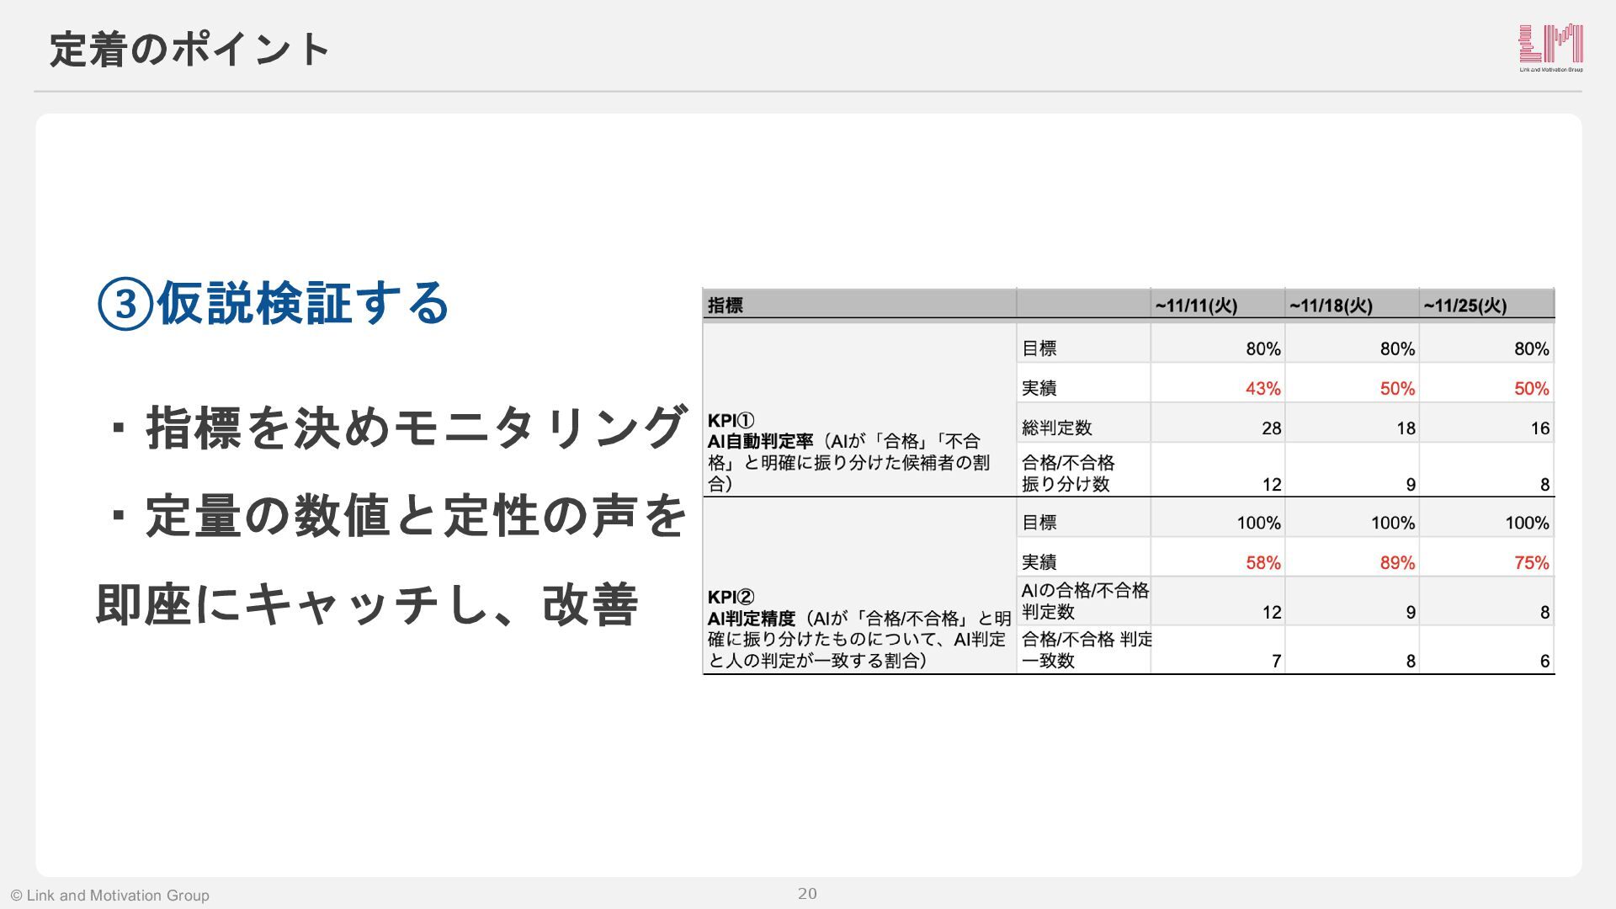Click the slide title 定着のポイント
Image resolution: width=1616 pixels, height=909 pixels.
click(190, 49)
